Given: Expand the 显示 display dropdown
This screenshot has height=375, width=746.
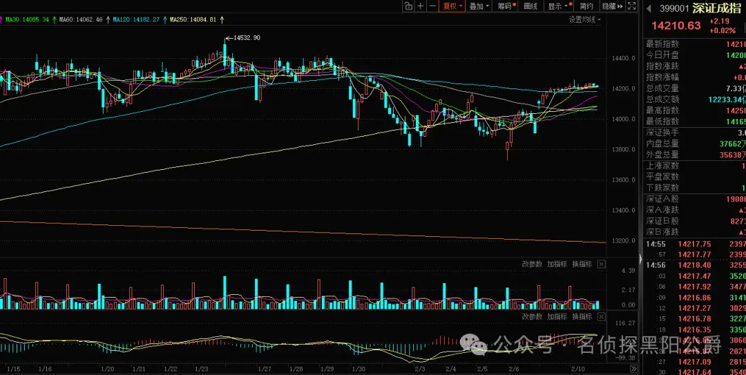Looking at the screenshot, I should click(558, 6).
